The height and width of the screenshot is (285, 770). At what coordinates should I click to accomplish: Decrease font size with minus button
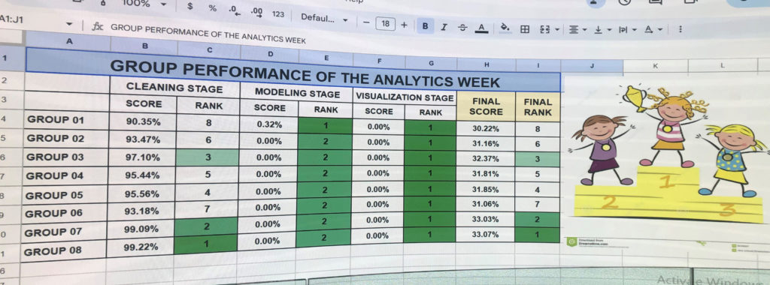click(x=366, y=22)
